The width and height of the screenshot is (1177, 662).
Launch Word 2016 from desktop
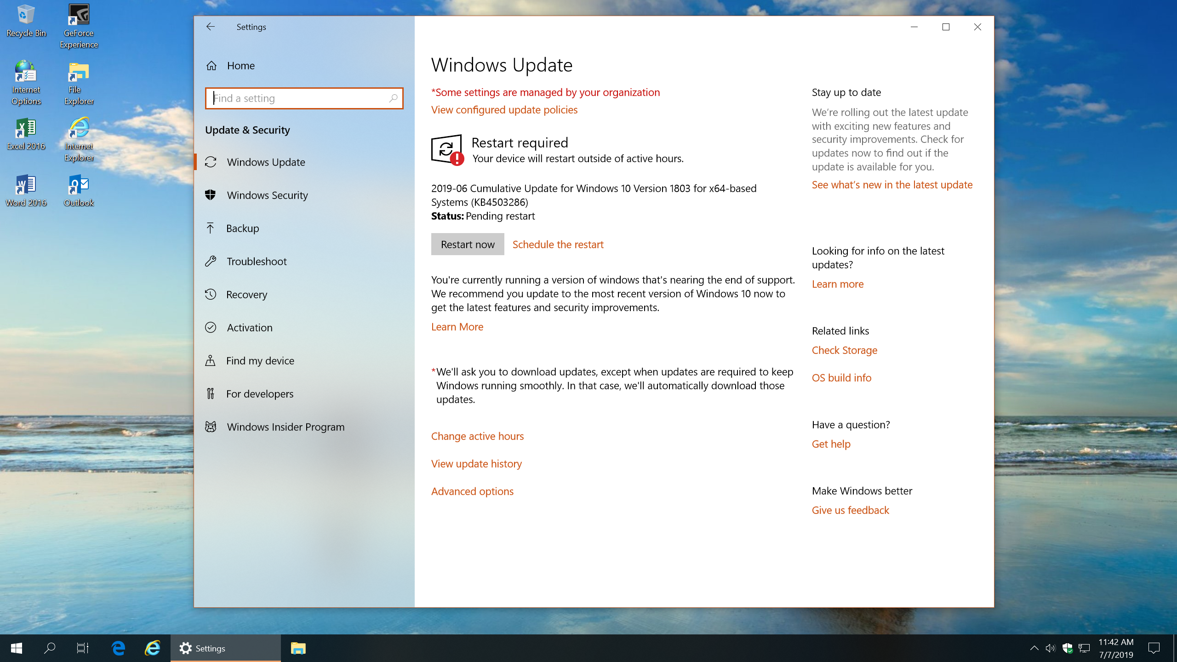coord(26,191)
